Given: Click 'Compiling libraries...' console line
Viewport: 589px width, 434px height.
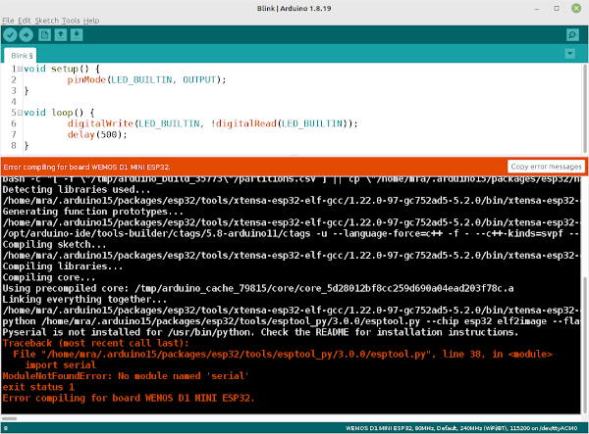Looking at the screenshot, I should pyautogui.click(x=63, y=266).
